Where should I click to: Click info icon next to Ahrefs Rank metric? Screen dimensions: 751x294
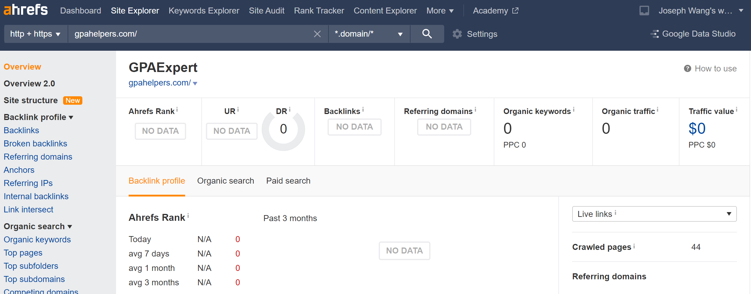coord(177,109)
